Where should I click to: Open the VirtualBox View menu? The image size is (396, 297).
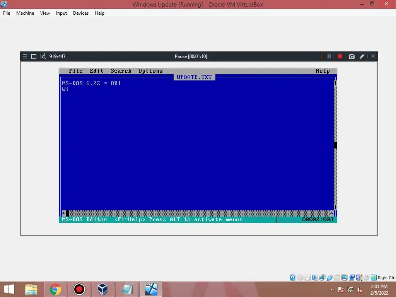pos(45,13)
